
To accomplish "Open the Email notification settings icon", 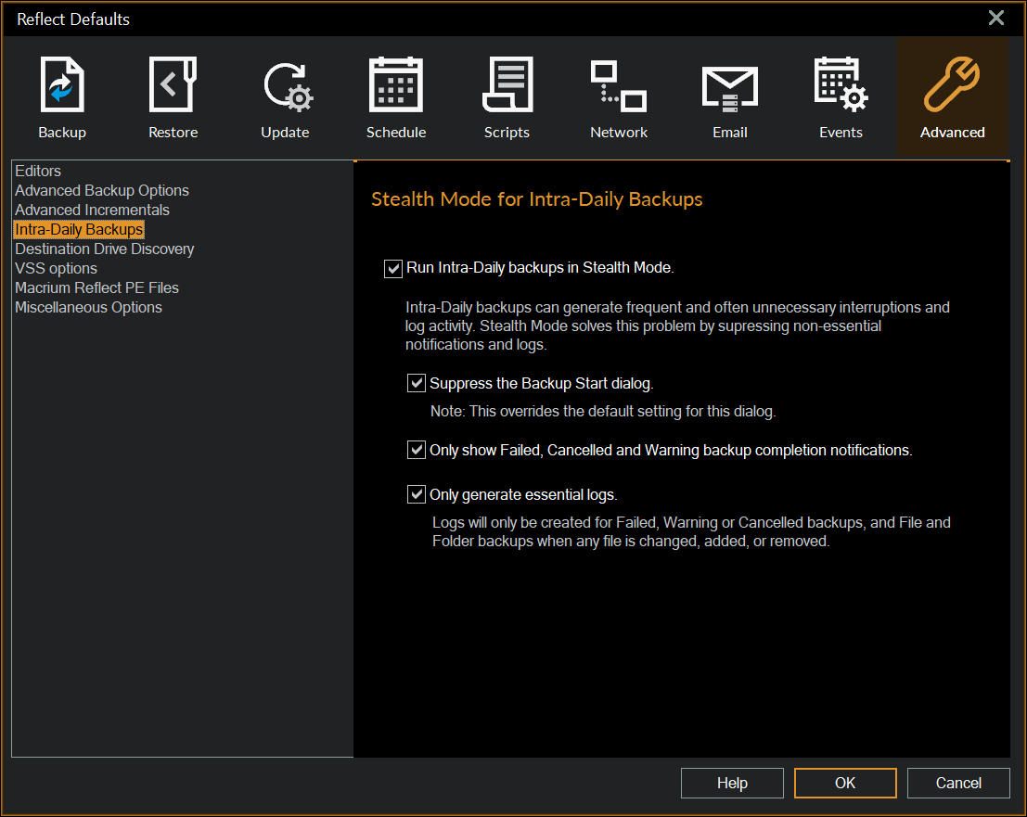I will [x=729, y=96].
